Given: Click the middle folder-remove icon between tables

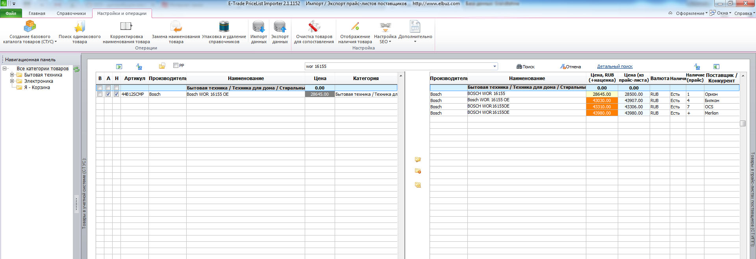Looking at the screenshot, I should [x=418, y=171].
